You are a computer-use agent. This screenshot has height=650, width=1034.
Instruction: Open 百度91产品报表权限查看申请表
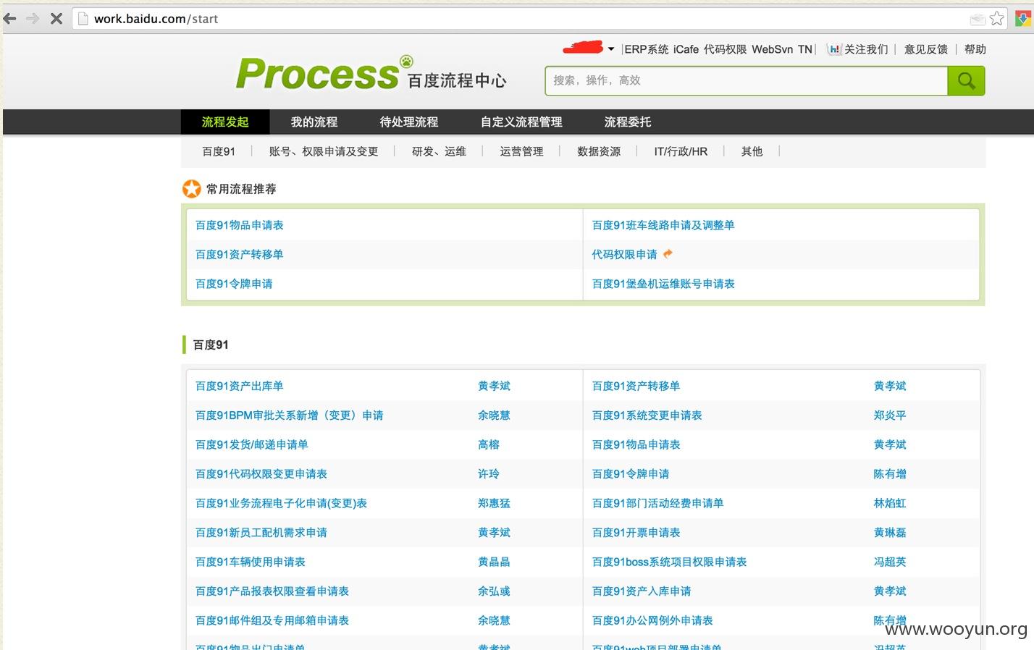click(272, 591)
